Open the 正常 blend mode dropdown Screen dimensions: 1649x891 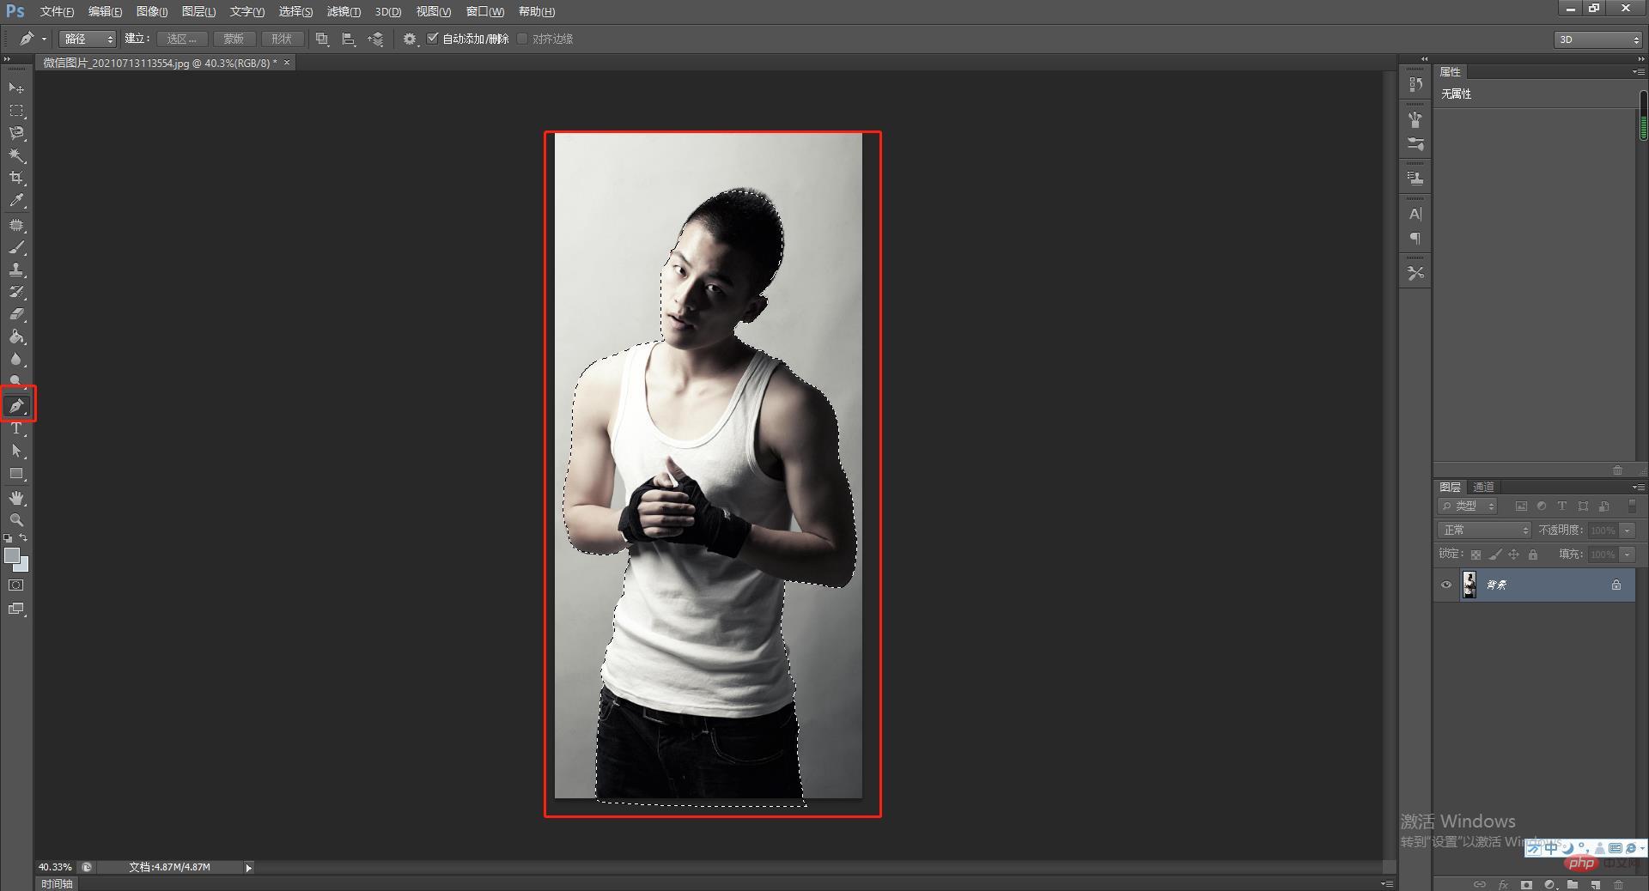[x=1484, y=530]
